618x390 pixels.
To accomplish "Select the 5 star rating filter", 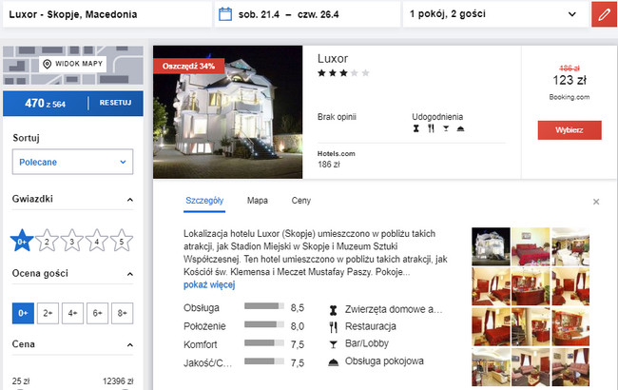I will click(x=122, y=241).
